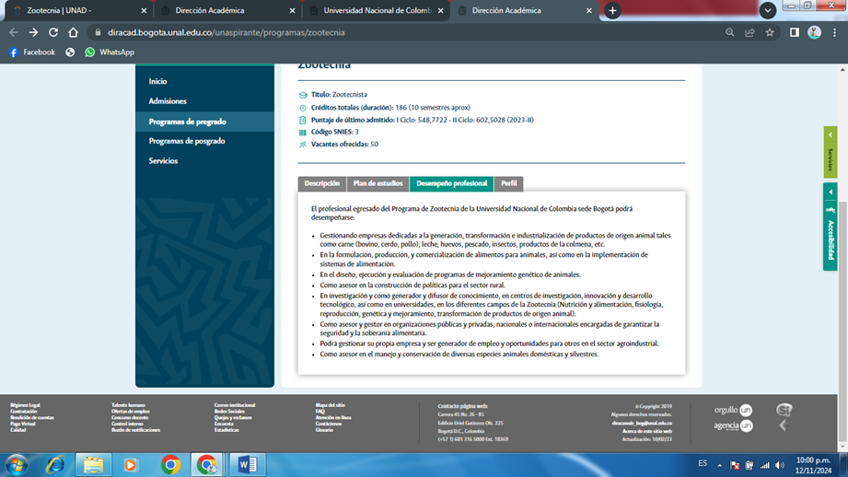This screenshot has width=848, height=477.
Task: Open the tab search dropdown arrow
Action: 767,11
